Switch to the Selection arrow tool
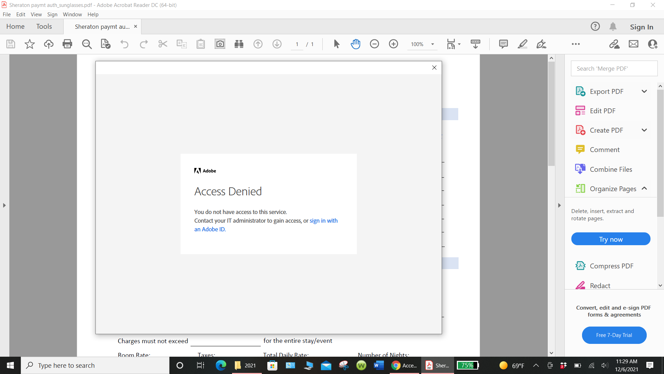 pos(336,44)
